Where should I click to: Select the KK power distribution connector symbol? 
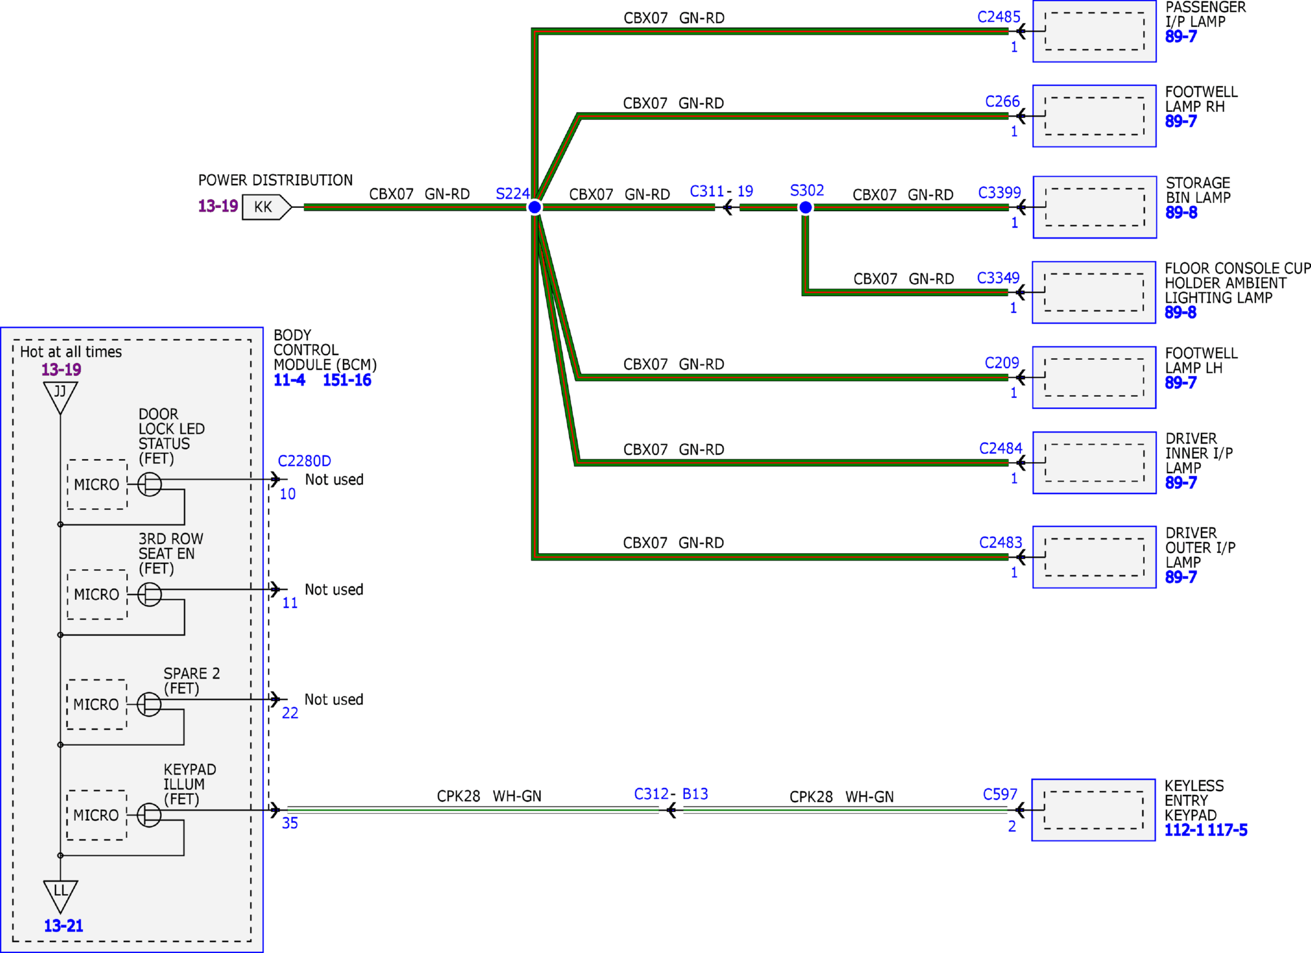click(267, 207)
